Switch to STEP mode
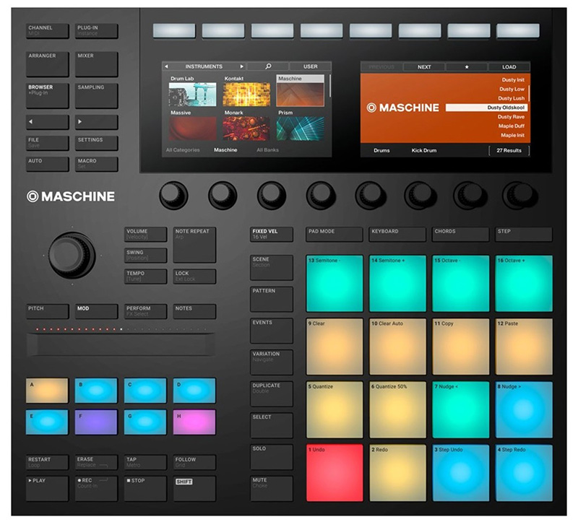 (523, 235)
